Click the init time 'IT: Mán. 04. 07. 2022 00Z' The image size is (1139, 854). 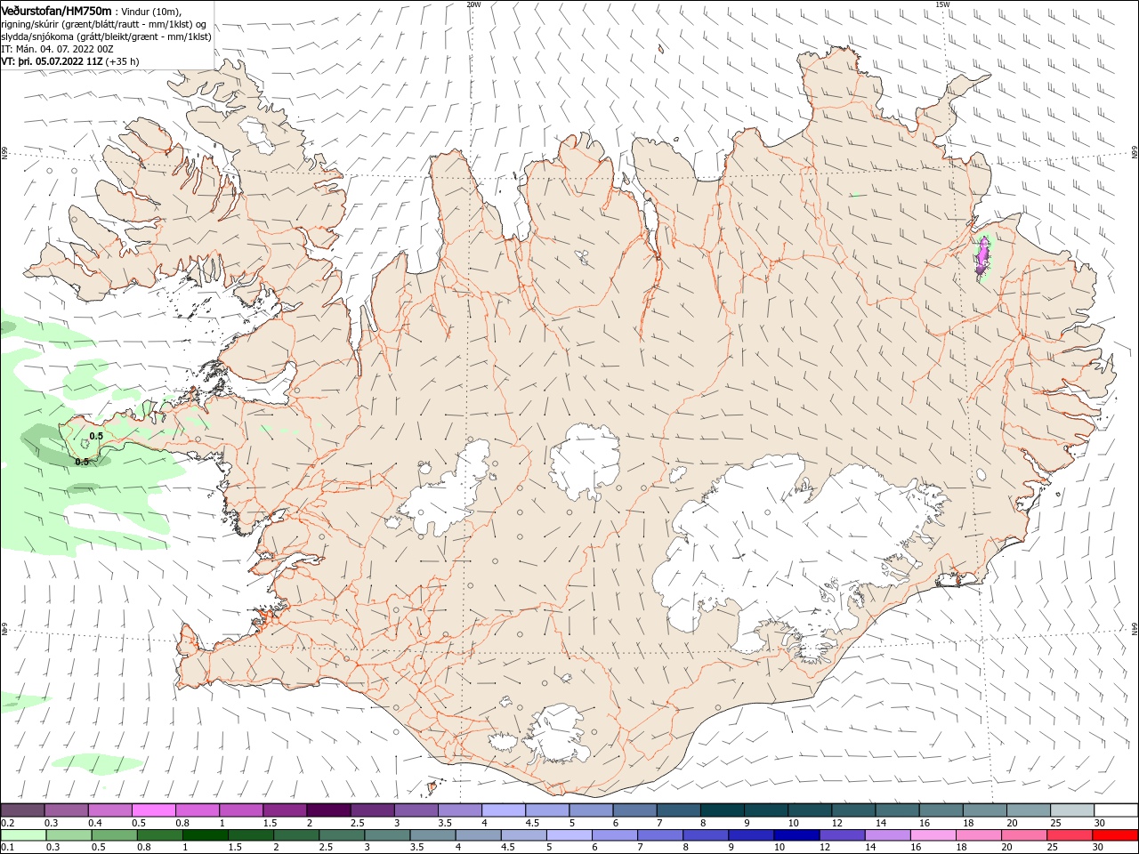[57, 49]
